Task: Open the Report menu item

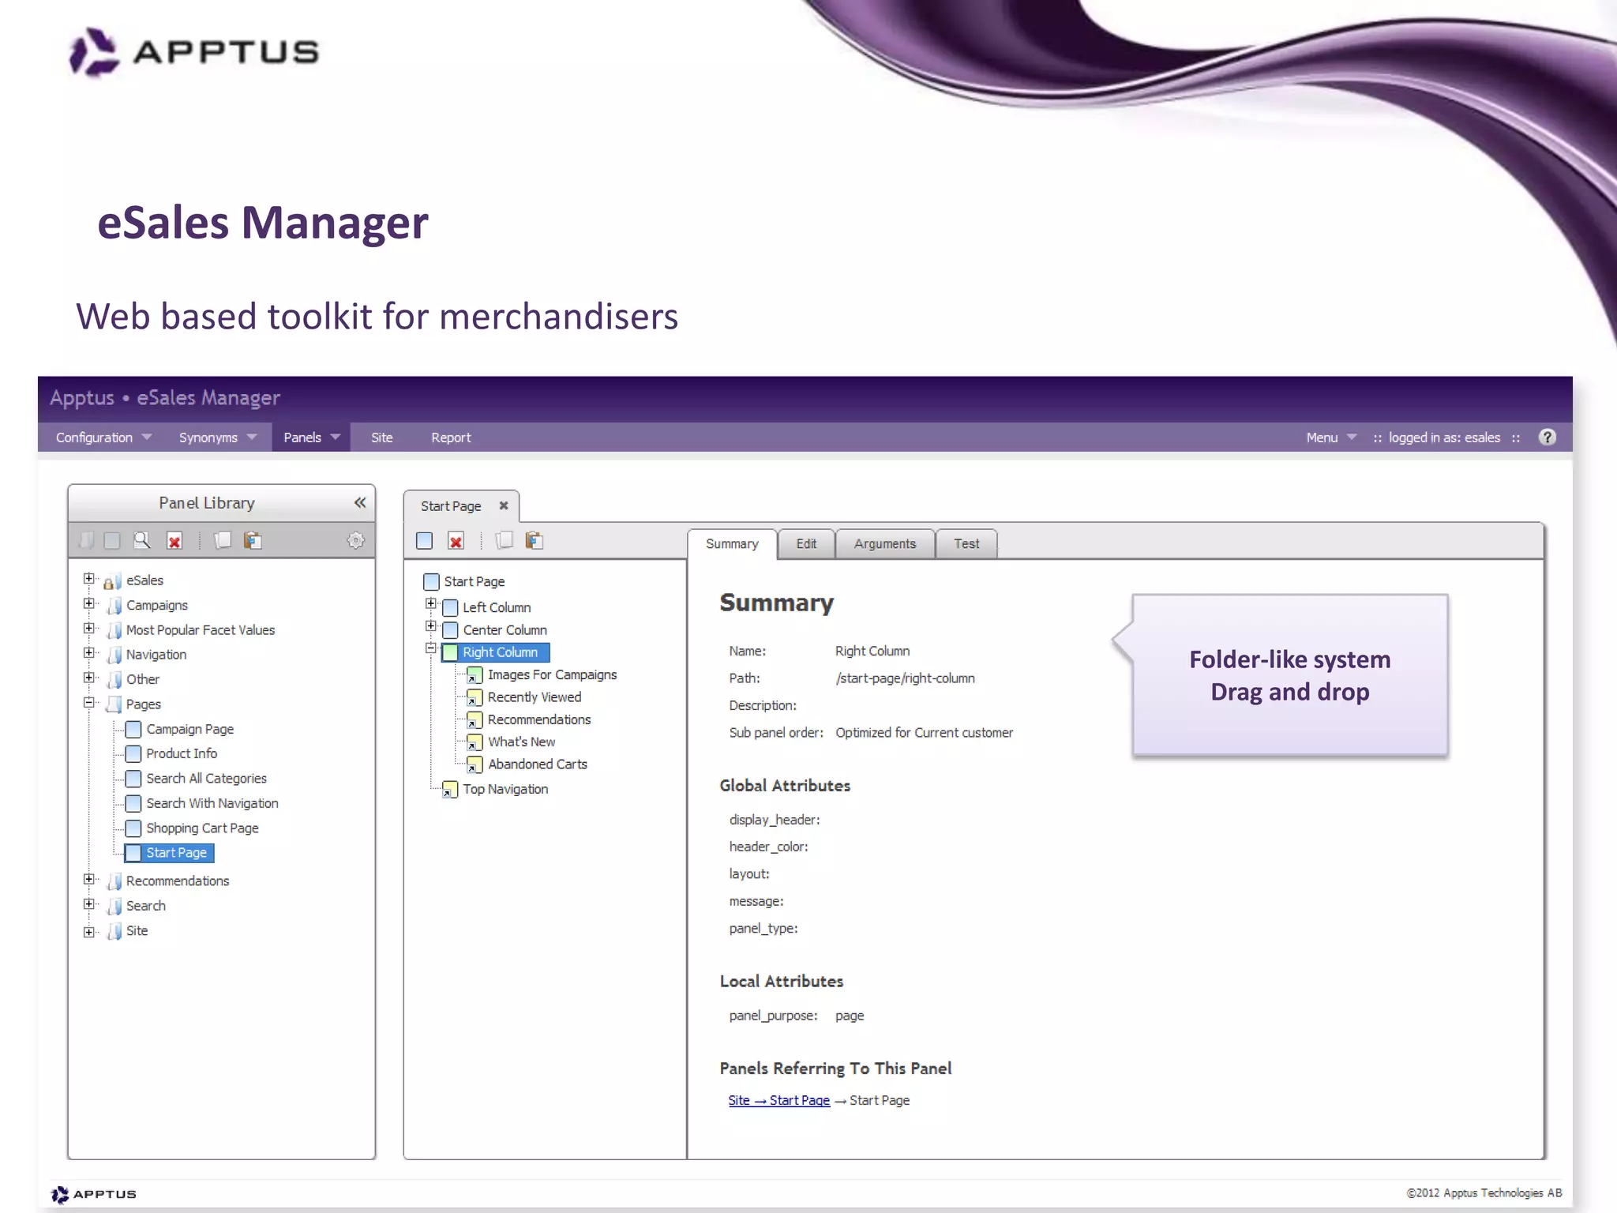Action: pos(451,438)
